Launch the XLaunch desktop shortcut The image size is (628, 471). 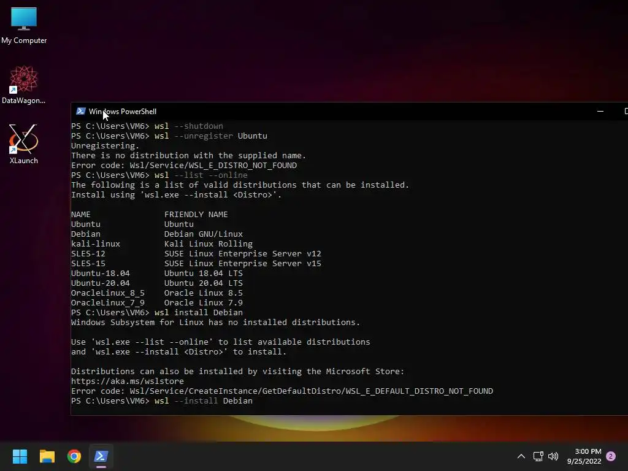pyautogui.click(x=24, y=144)
